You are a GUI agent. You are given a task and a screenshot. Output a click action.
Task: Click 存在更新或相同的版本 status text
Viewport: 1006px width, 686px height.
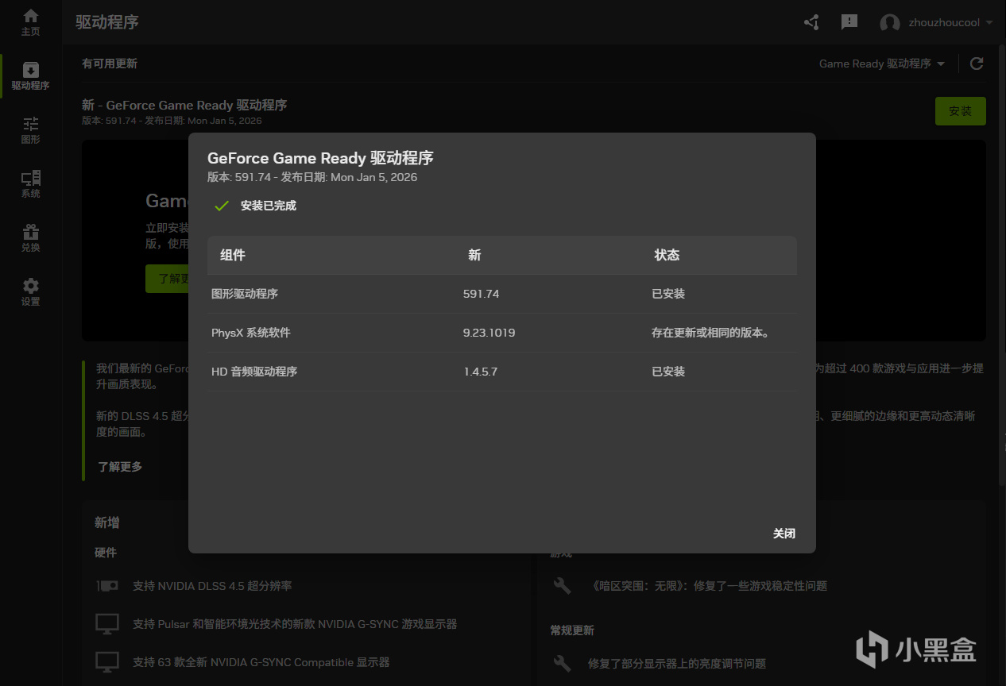tap(711, 333)
